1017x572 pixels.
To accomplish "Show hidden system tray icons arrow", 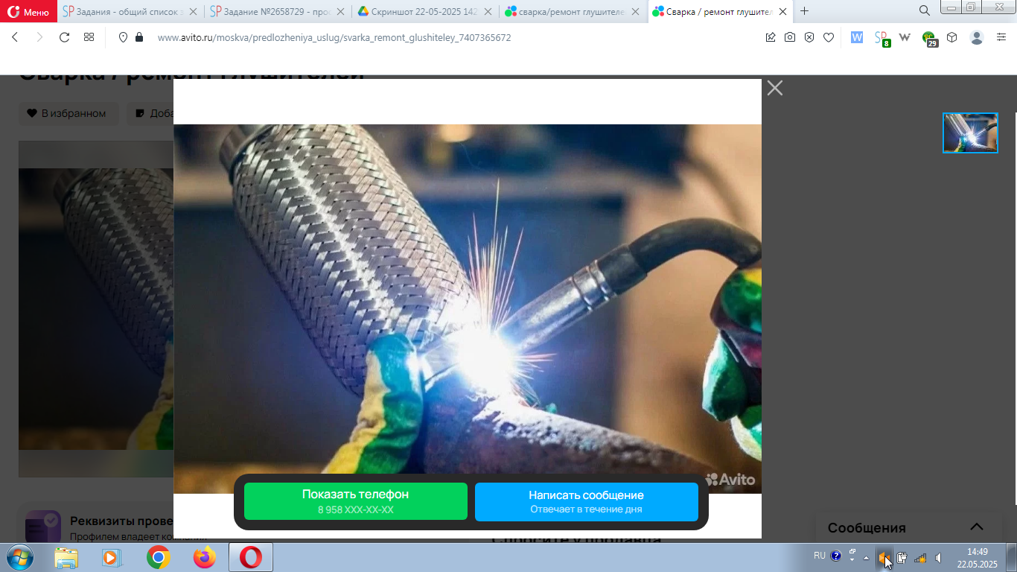I will (866, 557).
